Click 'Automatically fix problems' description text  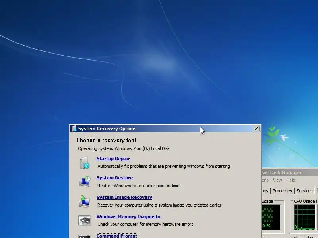(164, 166)
